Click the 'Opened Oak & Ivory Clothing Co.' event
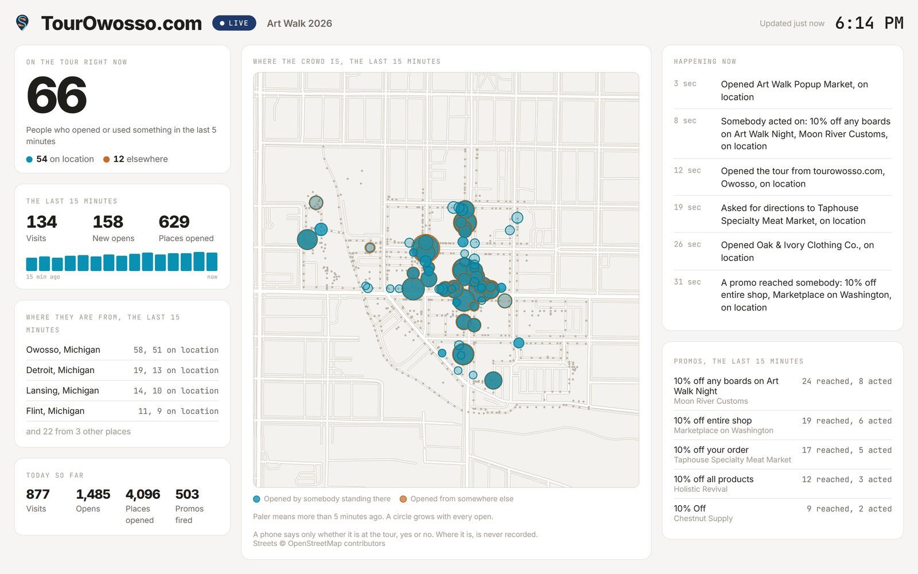 (783, 251)
